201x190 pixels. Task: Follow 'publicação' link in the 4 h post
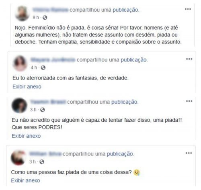tap(133, 60)
